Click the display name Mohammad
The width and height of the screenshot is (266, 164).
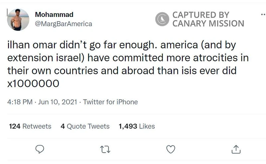point(54,15)
